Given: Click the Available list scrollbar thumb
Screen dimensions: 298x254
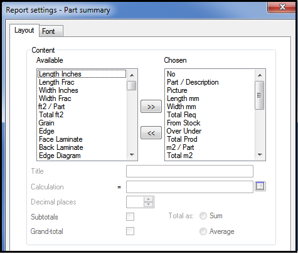Looking at the screenshot, I should coord(132,86).
